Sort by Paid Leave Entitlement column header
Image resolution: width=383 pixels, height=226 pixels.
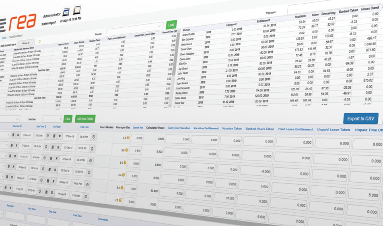(295, 129)
